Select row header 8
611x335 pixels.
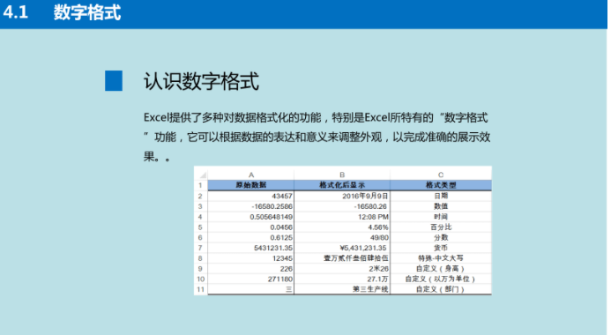(x=201, y=258)
